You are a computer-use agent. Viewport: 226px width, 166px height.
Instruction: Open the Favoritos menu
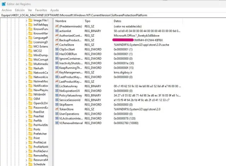(x=41, y=10)
